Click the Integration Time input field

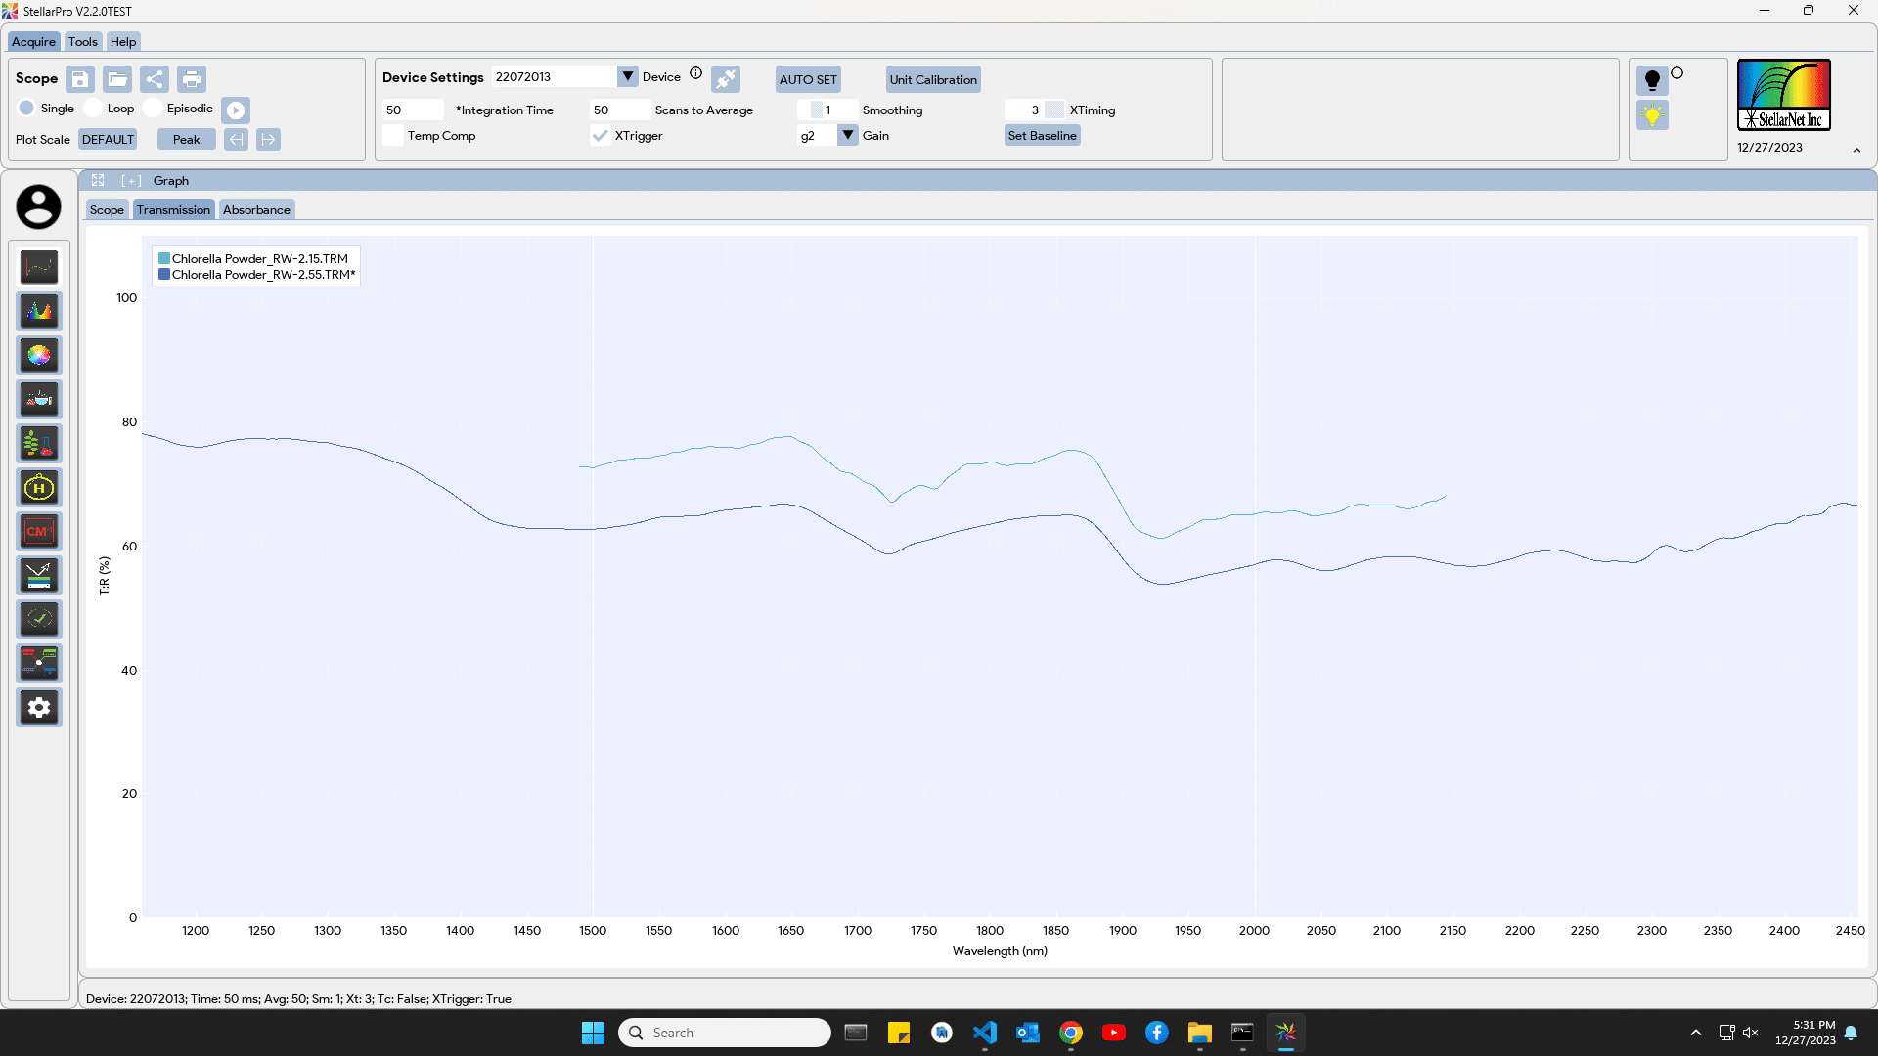[x=413, y=110]
